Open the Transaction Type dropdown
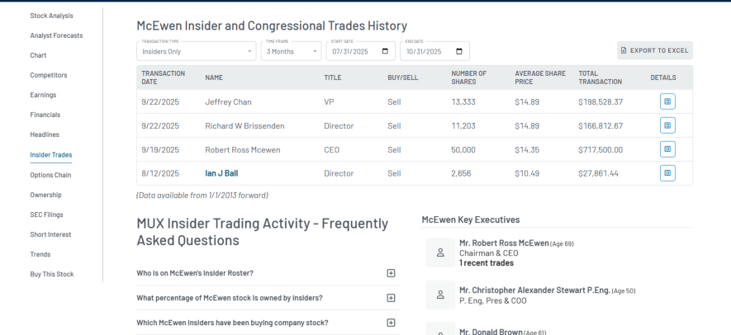 197,51
